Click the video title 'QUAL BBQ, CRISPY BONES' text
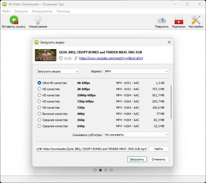 [x=100, y=52]
